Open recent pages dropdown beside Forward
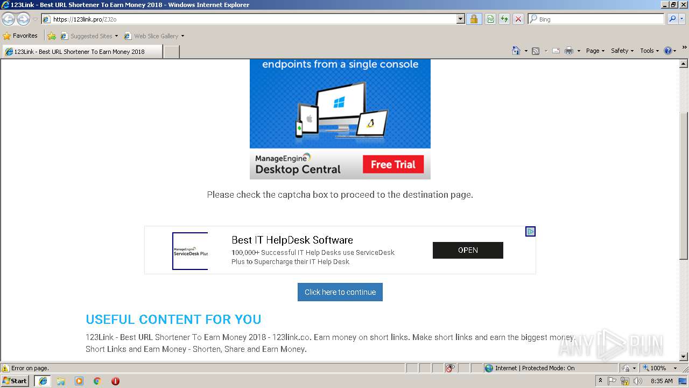The width and height of the screenshot is (689, 388). [x=35, y=19]
